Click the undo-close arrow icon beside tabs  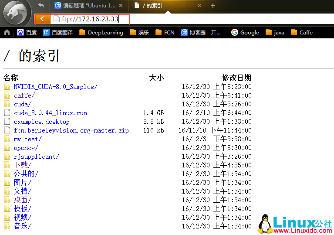coord(41,5)
